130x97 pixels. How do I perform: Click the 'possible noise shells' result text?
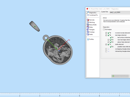click(124, 47)
